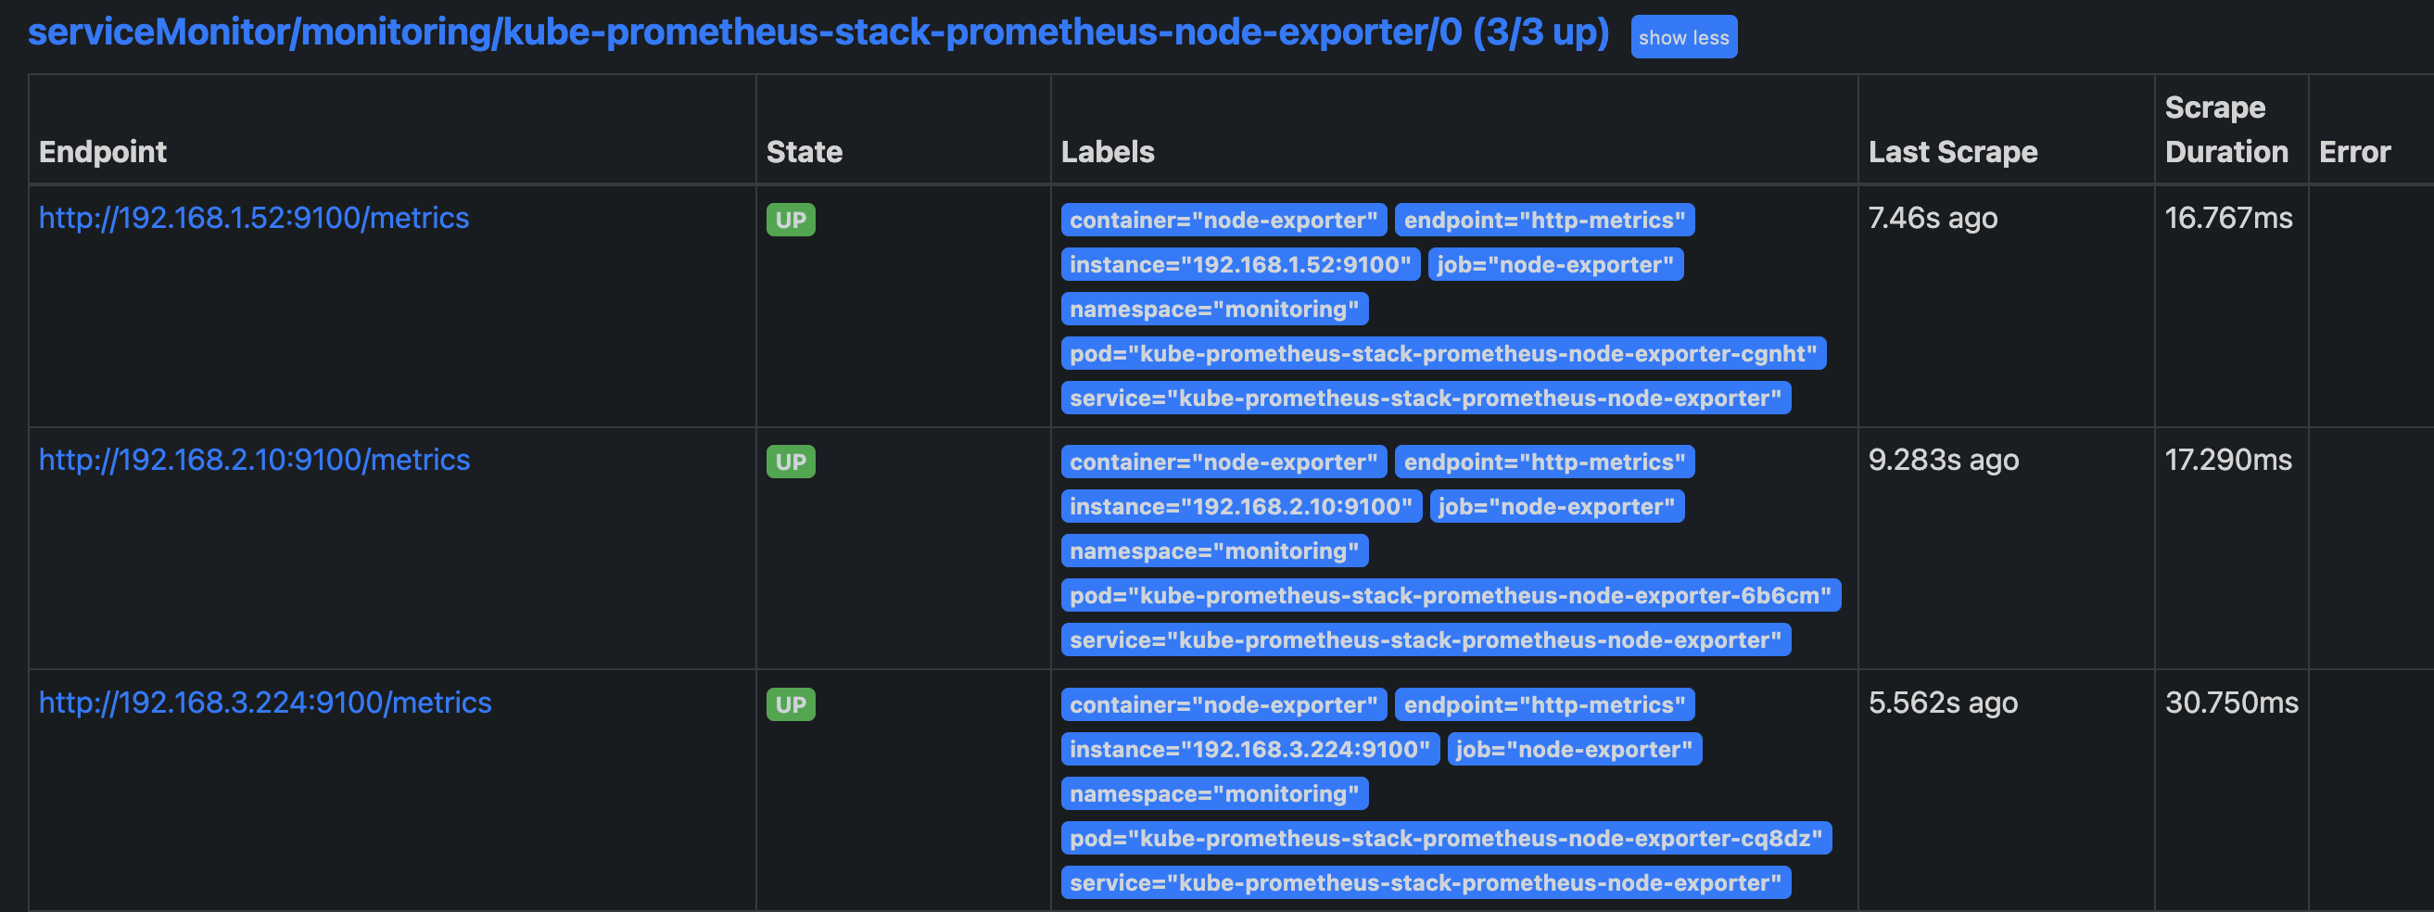Select the pod label ending in cgnht
Image resolution: width=2434 pixels, height=912 pixels.
click(x=1443, y=353)
